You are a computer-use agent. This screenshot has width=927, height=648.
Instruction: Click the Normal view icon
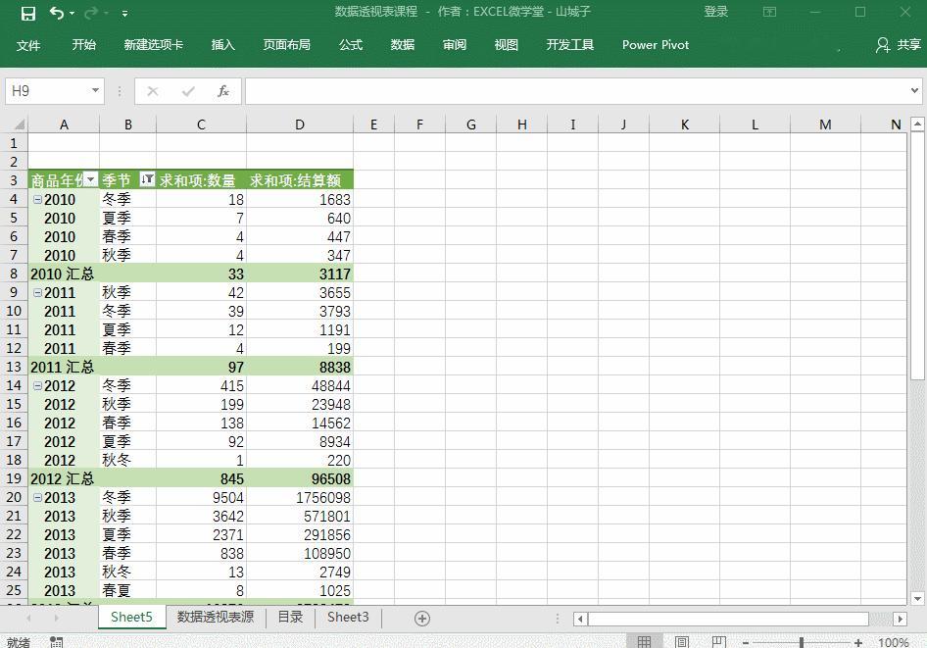pos(645,642)
